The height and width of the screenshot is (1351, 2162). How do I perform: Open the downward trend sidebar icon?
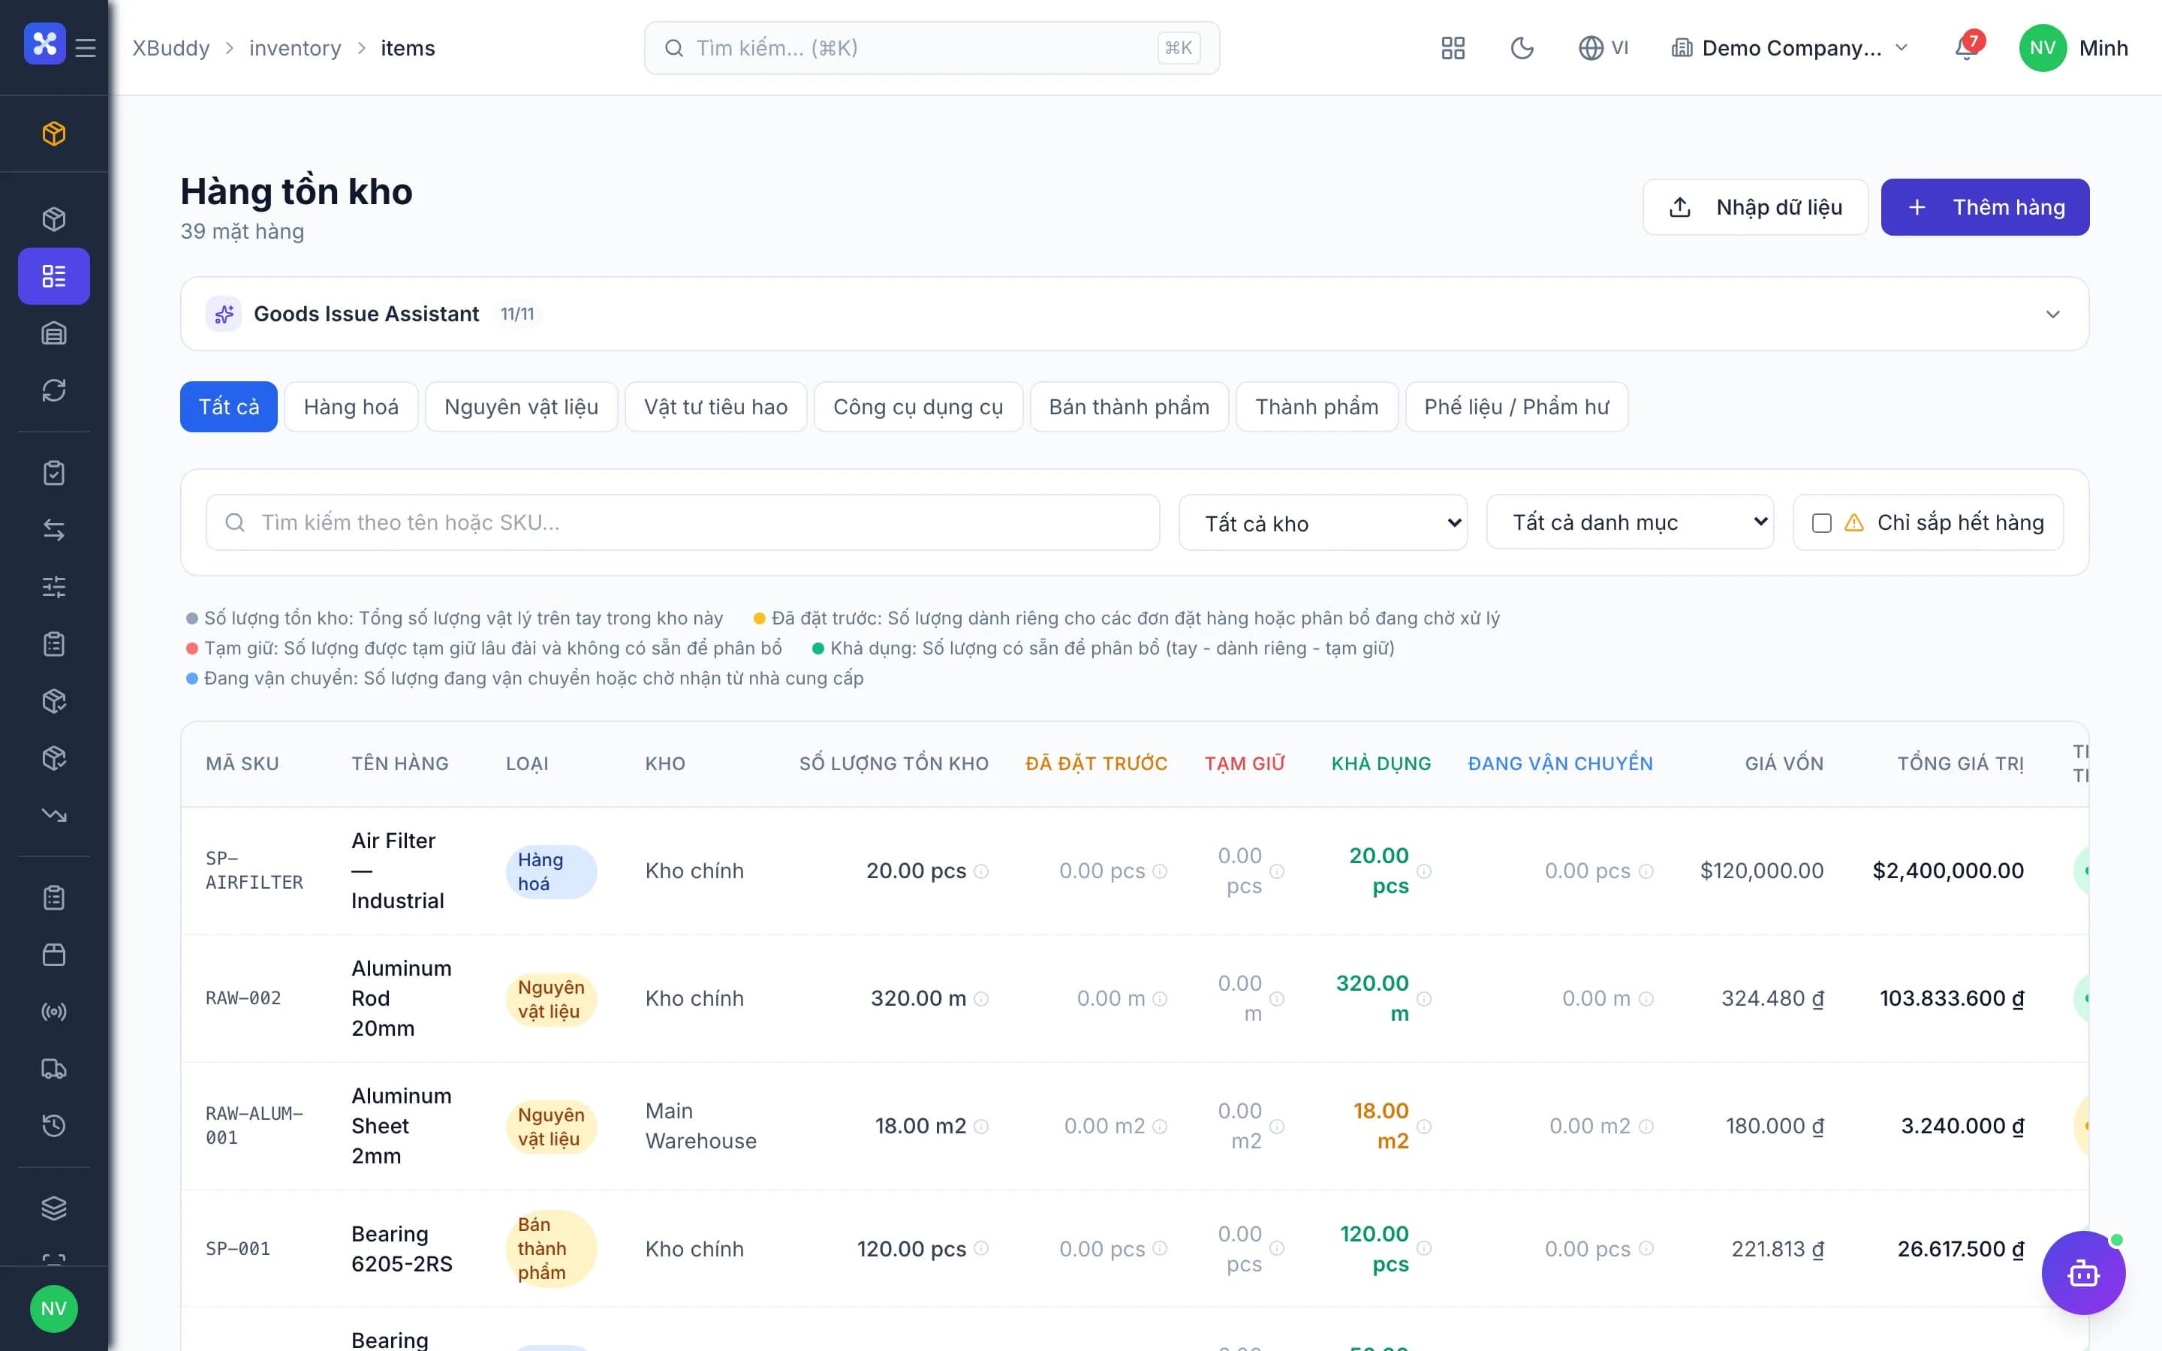[53, 815]
